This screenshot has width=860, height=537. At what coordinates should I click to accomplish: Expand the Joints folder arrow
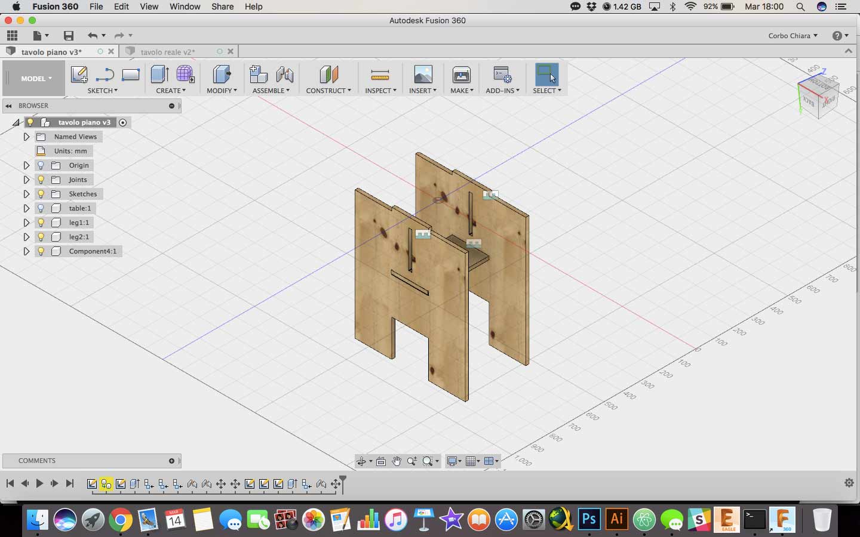tap(26, 180)
